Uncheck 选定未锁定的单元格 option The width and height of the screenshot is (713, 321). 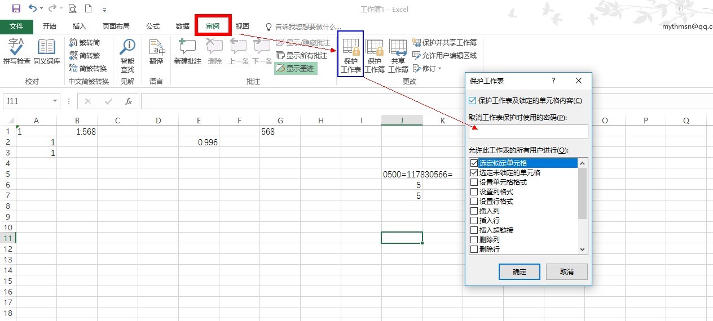click(474, 172)
